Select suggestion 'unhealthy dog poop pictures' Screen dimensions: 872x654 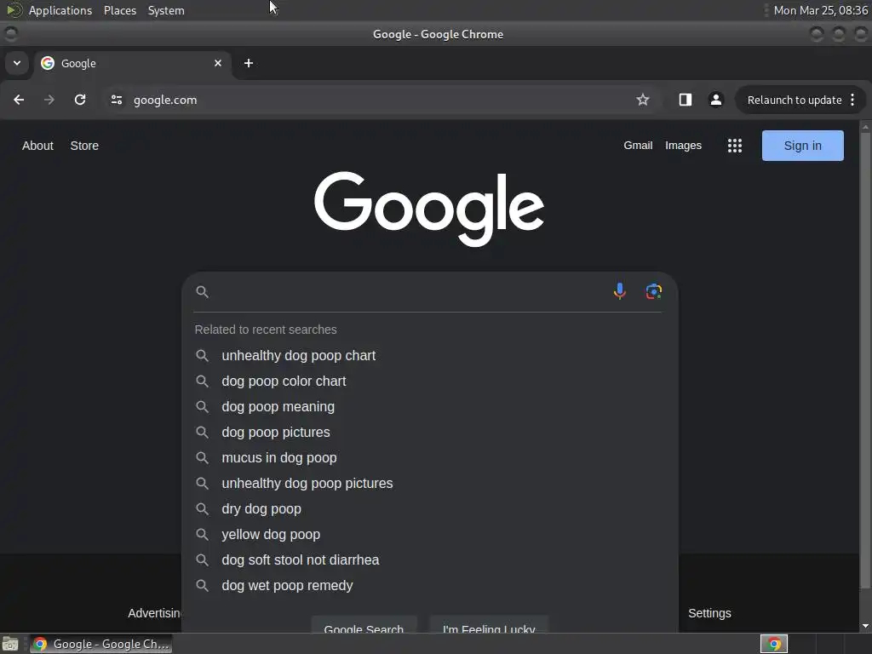click(307, 484)
